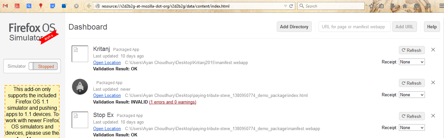Toggle the Simulator Stopped switch
The height and width of the screenshot is (138, 444).
(43, 66)
